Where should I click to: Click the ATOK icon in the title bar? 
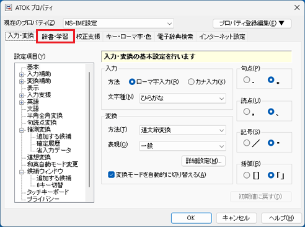[9, 8]
